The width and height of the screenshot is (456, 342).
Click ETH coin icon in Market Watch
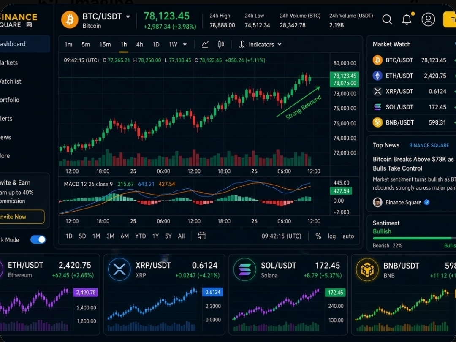(x=377, y=76)
